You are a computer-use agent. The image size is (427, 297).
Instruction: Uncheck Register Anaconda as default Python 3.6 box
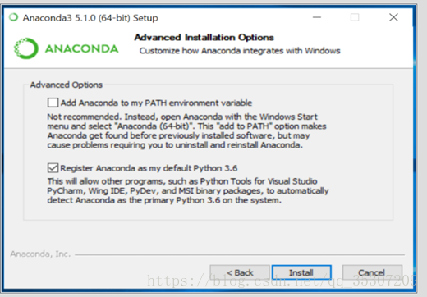point(53,167)
